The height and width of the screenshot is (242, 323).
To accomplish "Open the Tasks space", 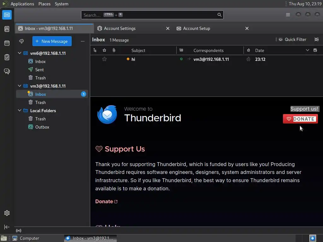I will pos(7,57).
